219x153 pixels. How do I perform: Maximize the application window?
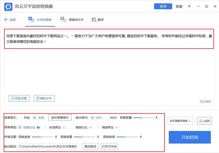click(207, 6)
